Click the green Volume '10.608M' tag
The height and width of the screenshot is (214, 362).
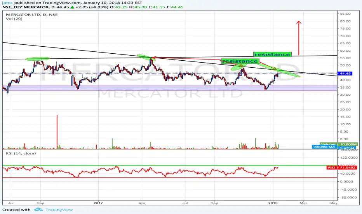click(348, 144)
